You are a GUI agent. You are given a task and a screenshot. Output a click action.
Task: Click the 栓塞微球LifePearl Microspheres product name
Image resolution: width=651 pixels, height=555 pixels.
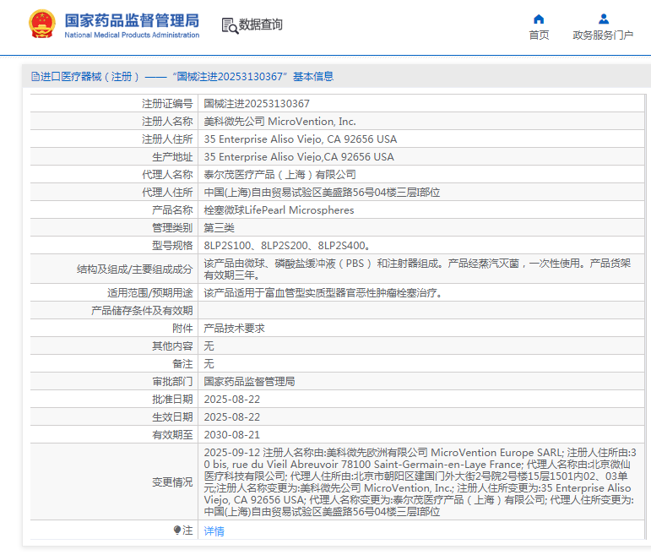(x=279, y=210)
